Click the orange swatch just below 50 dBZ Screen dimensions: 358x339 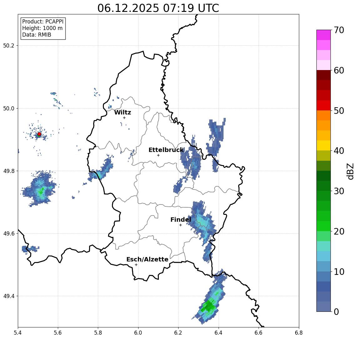click(324, 115)
